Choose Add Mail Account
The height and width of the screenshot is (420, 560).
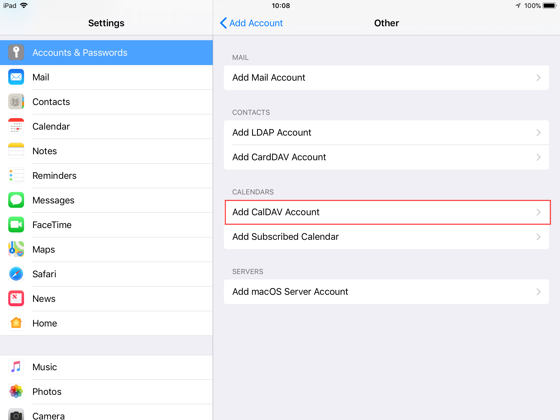pos(386,78)
